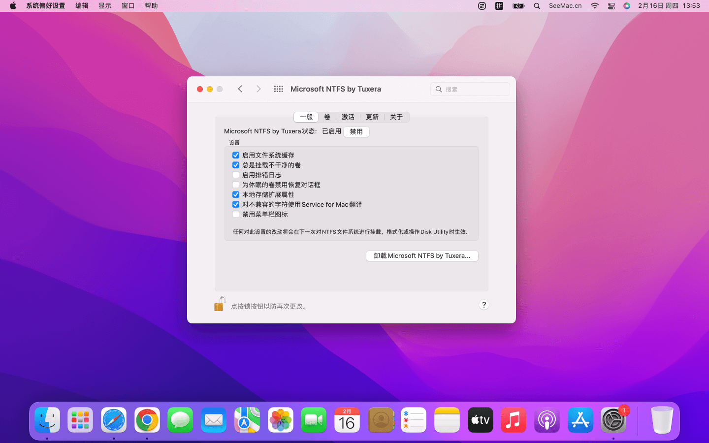
Task: Open the 显示 menu
Action: 105,6
